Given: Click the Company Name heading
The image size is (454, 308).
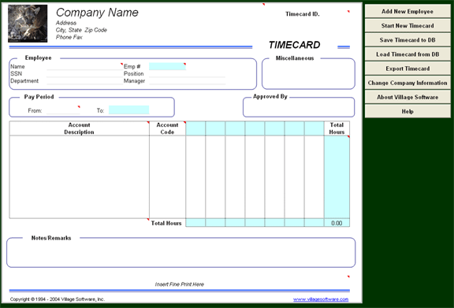Looking at the screenshot, I should [97, 13].
